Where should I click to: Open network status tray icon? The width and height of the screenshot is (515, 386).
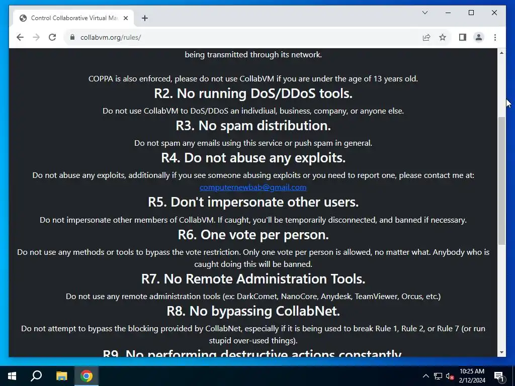tap(438, 376)
